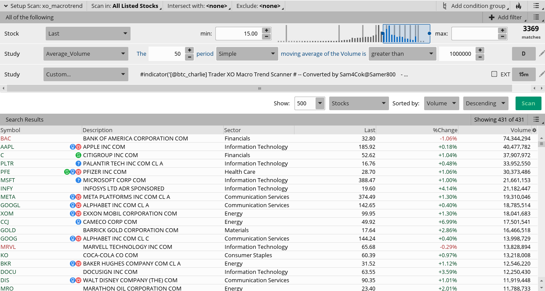
Task: Open the Stock 'Last' dropdown
Action: tap(88, 33)
